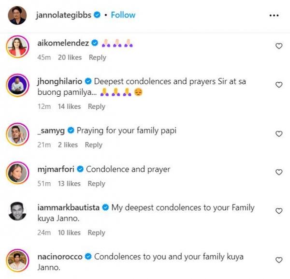The width and height of the screenshot is (290, 279).
Task: Click the jannolategibbs username in header
Action: [64, 15]
